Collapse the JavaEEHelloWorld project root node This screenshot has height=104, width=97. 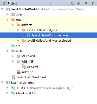(2, 9)
